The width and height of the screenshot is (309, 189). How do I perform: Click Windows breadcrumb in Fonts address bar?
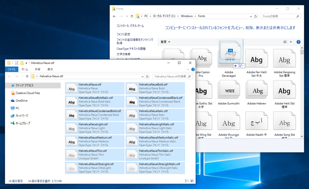[187, 16]
